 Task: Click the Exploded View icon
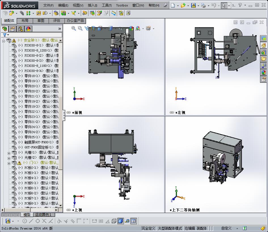100,13
